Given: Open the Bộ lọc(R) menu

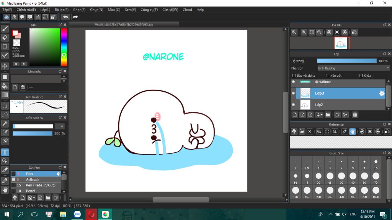Looking at the screenshot, I should 62,10.
